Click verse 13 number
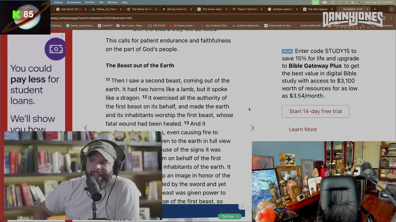The width and height of the screenshot is (396, 222). (186, 123)
